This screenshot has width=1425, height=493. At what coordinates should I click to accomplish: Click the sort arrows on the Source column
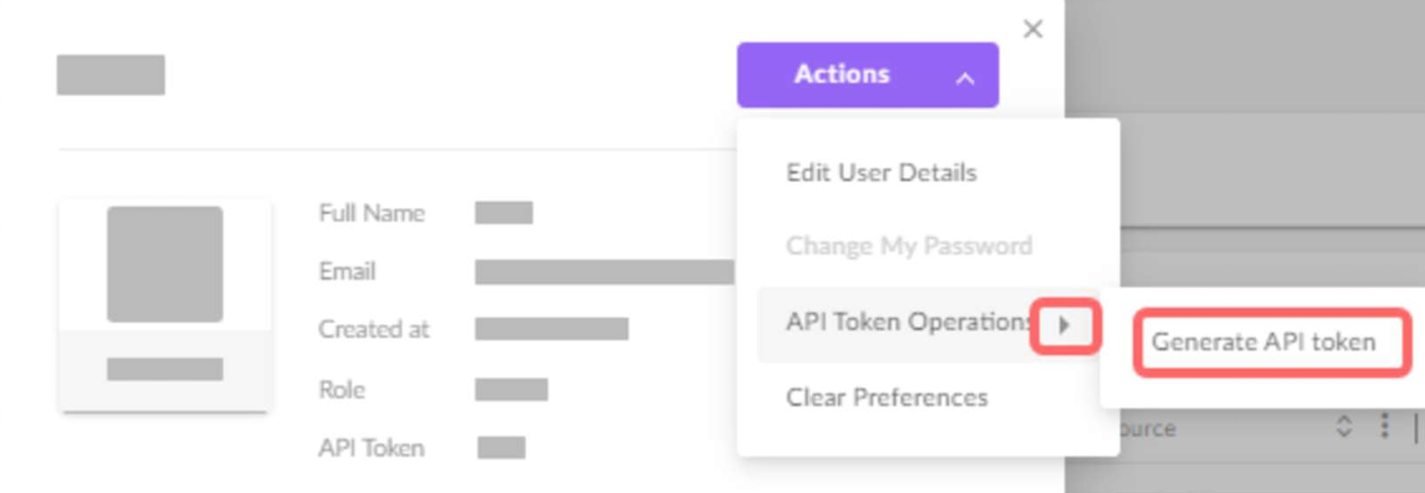click(1344, 428)
